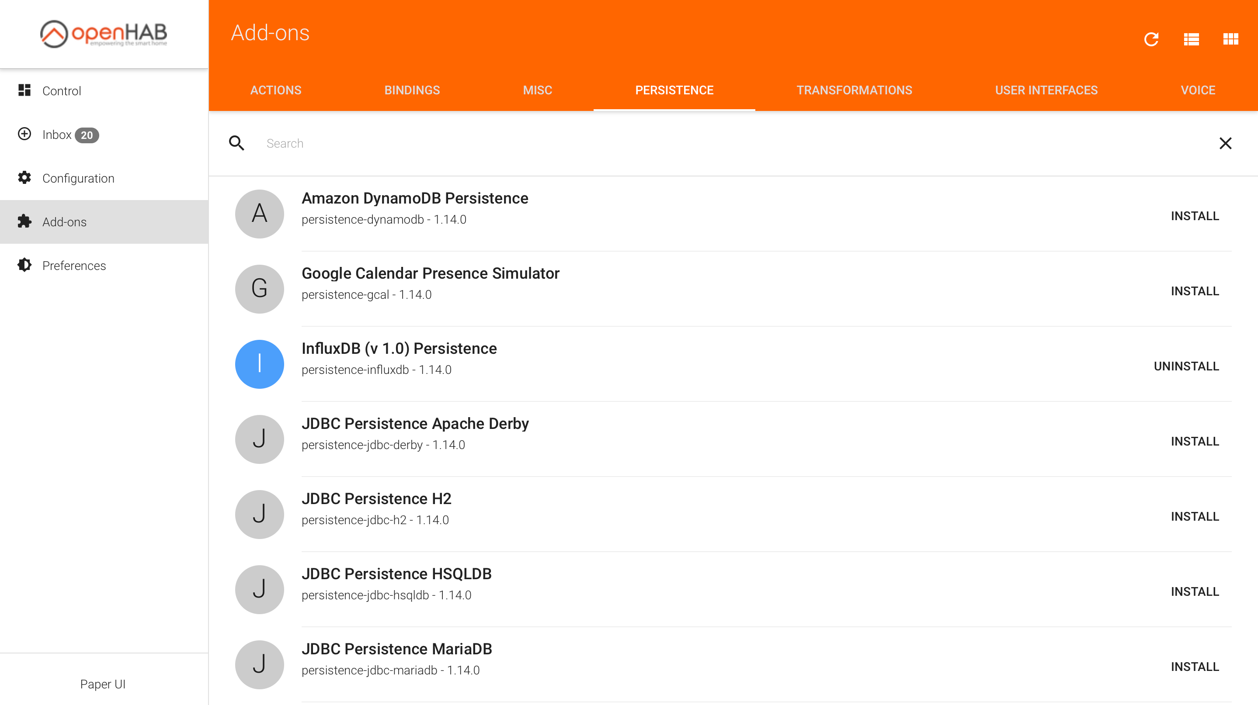Switch to the Transformations tab
Viewport: 1258px width, 705px height.
click(x=854, y=90)
